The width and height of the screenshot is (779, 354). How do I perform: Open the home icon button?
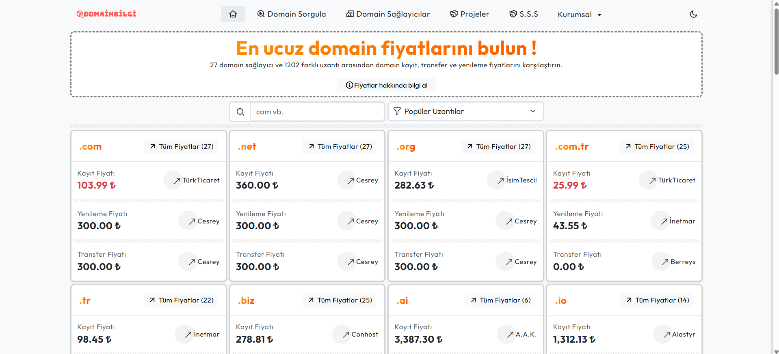[x=233, y=14]
